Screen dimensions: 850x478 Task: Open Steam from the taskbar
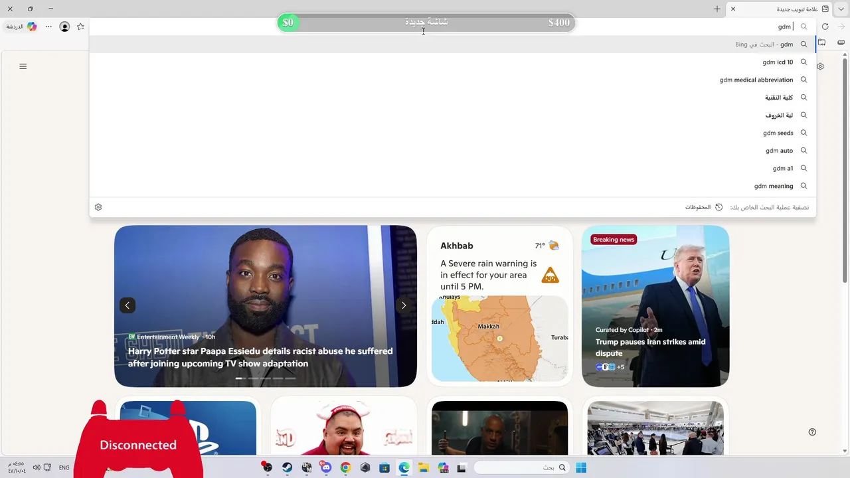(287, 467)
